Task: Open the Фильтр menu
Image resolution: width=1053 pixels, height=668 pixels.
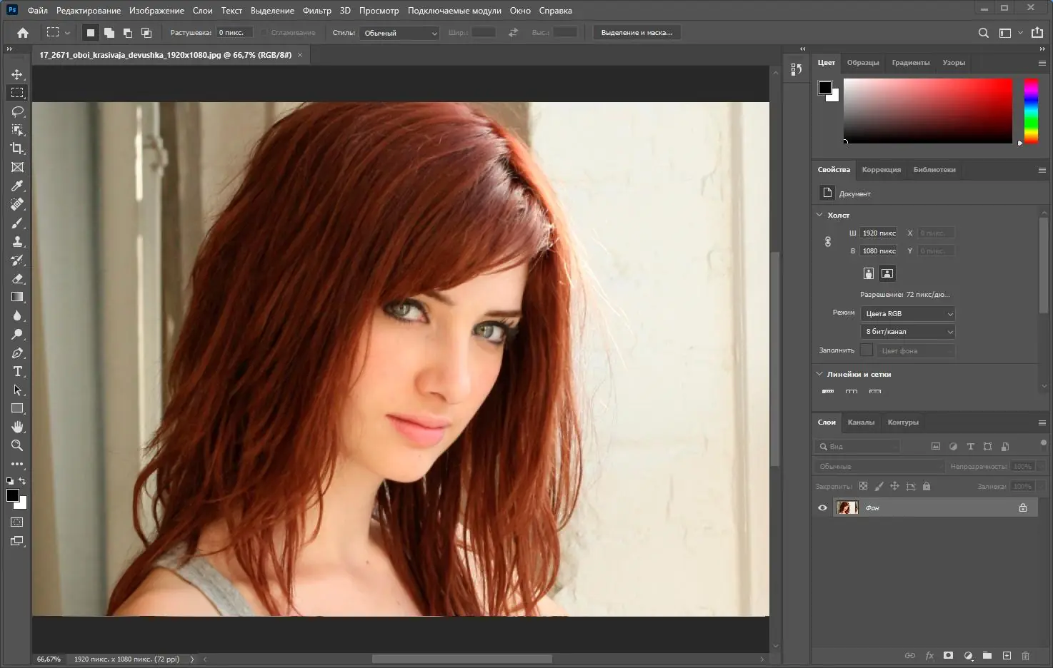Action: click(x=317, y=10)
